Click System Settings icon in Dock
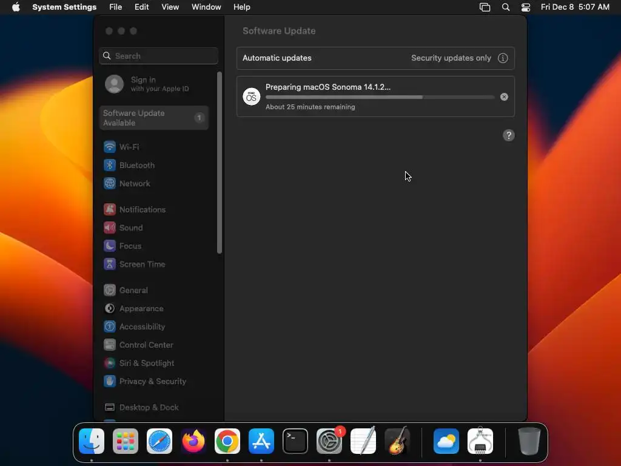 pyautogui.click(x=329, y=441)
